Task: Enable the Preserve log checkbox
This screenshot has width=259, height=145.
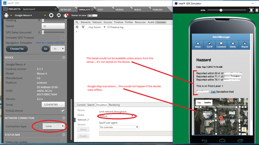Action: click(x=109, y=27)
